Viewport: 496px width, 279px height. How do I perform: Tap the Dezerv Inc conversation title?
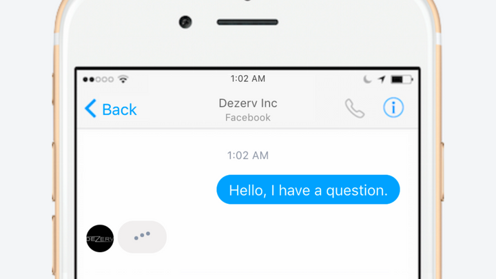248,103
